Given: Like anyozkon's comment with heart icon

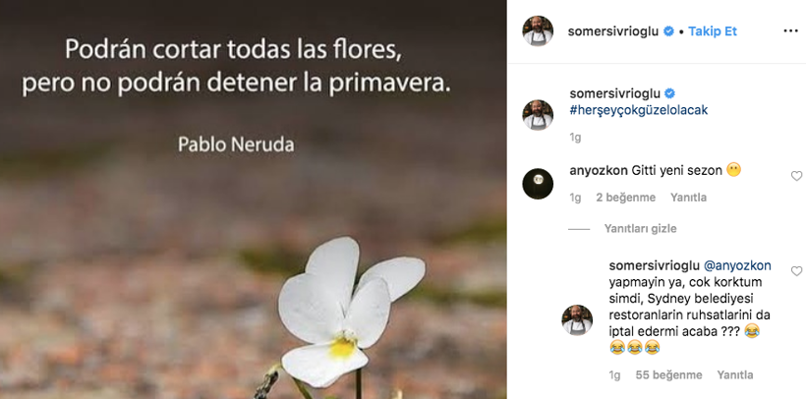Looking at the screenshot, I should click(x=796, y=176).
